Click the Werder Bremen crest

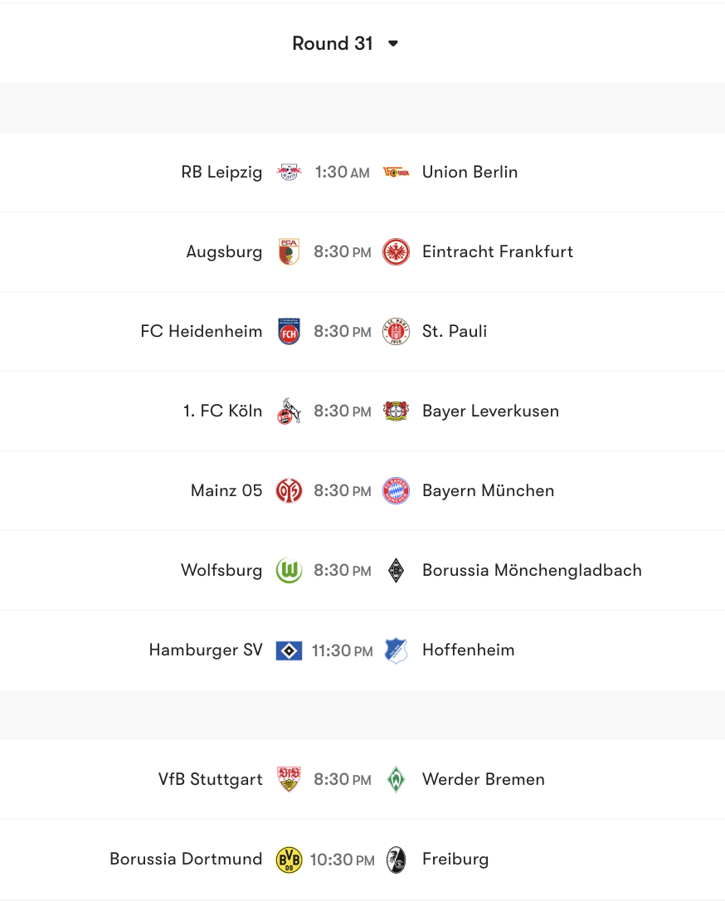click(x=396, y=779)
